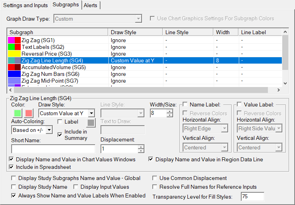Toggle Include in Summary checkbox
This screenshot has height=205, width=295.
(x=60, y=135)
